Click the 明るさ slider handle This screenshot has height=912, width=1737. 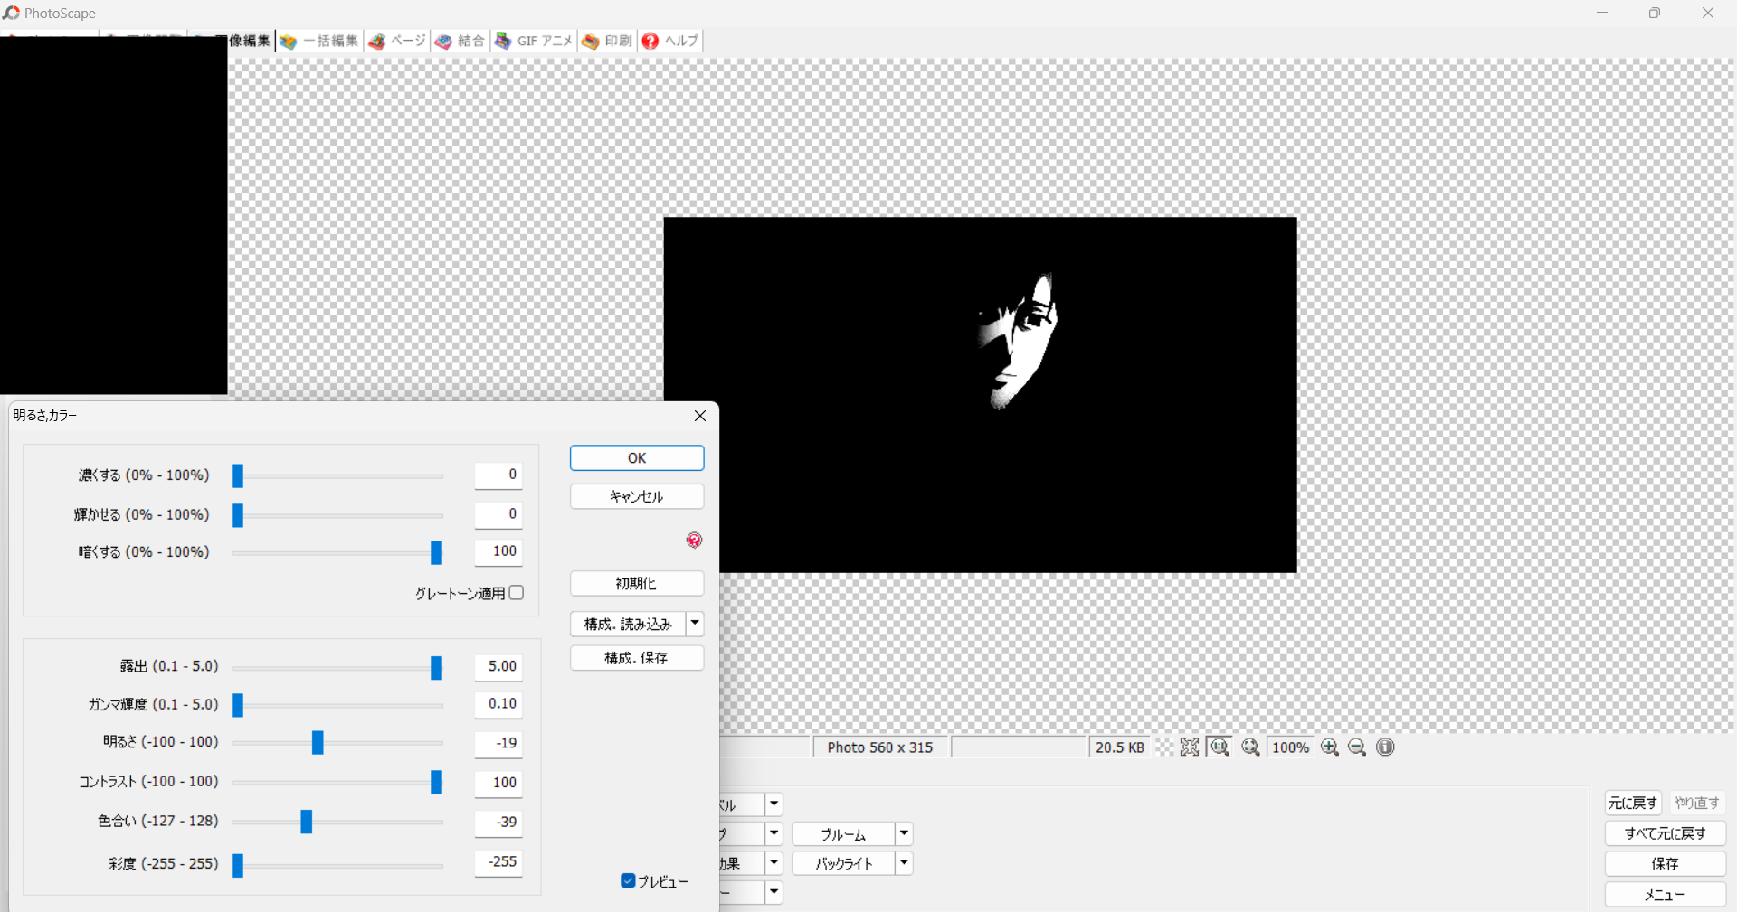(x=318, y=743)
